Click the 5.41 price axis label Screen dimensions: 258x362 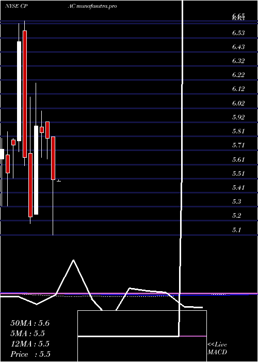238,187
